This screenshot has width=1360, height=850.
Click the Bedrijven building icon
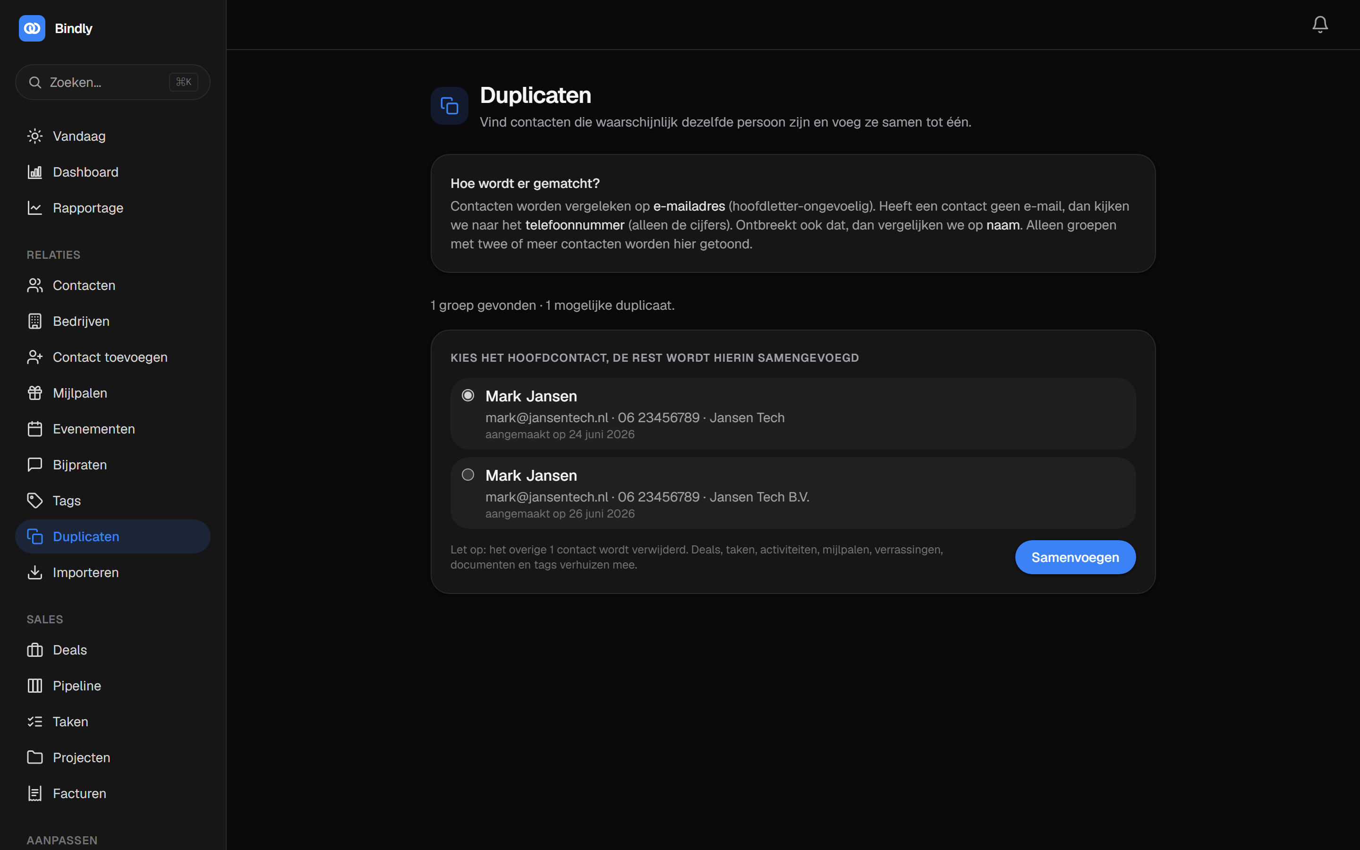point(35,322)
